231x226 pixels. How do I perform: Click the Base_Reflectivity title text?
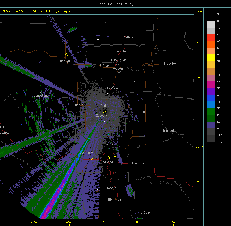115,4
